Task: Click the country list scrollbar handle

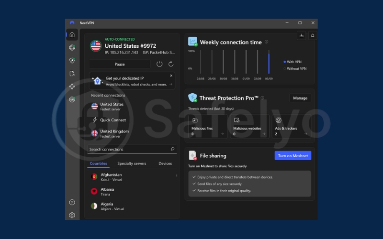Action: click(177, 175)
